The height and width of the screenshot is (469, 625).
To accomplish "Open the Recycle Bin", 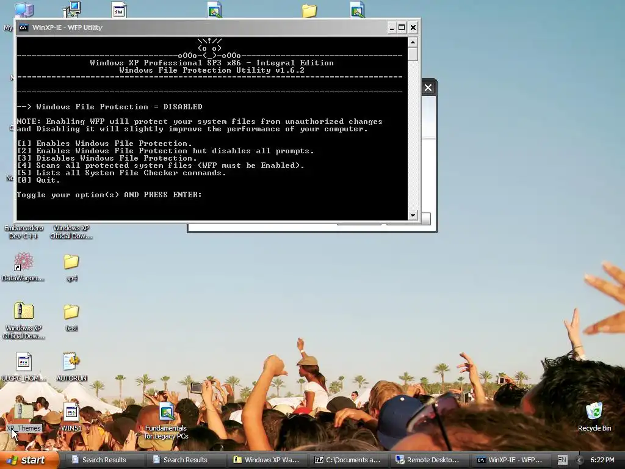I will click(594, 416).
